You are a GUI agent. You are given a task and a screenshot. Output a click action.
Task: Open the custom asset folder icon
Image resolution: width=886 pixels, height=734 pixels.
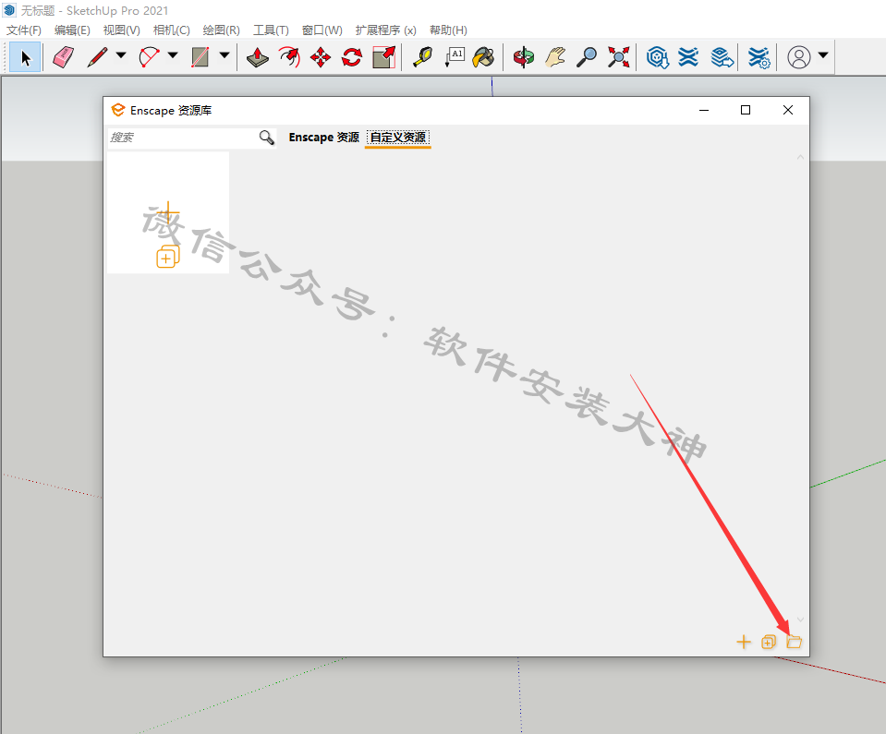pyautogui.click(x=794, y=642)
